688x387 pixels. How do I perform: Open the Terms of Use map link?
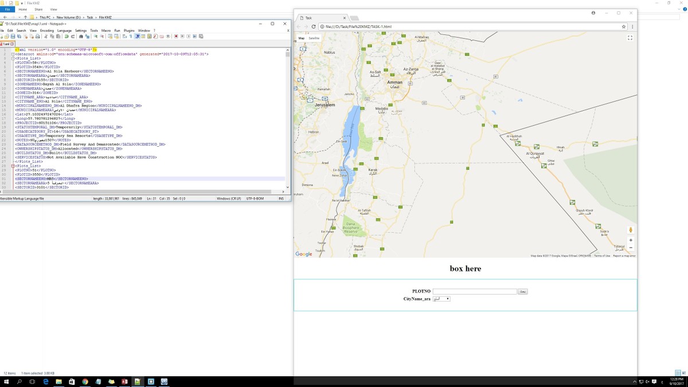(602, 256)
